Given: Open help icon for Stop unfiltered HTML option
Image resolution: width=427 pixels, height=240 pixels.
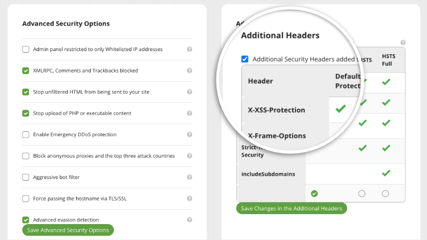Looking at the screenshot, I should coord(190,92).
